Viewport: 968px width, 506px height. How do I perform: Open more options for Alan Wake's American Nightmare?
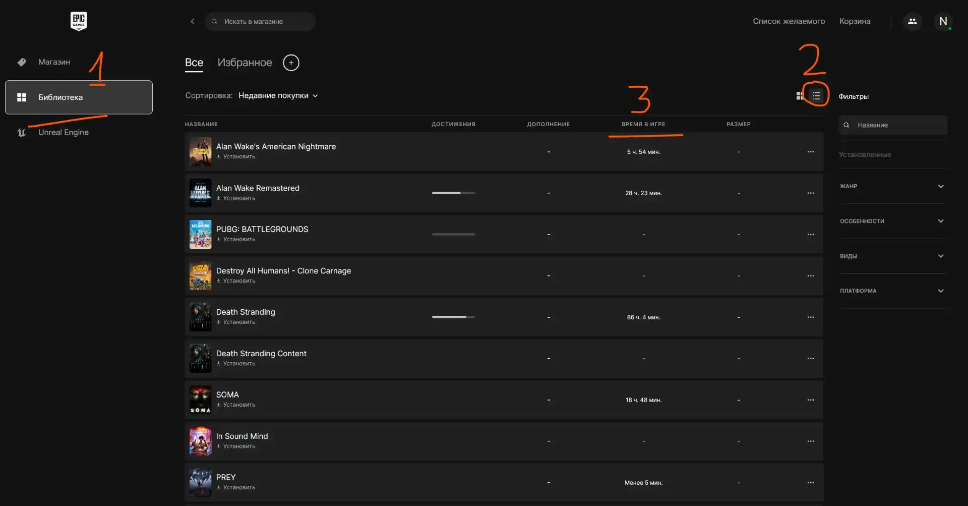tap(811, 152)
